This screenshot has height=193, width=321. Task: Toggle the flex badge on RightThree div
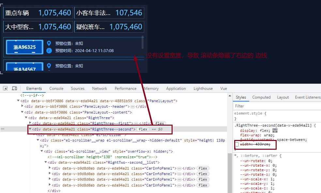click(x=160, y=123)
